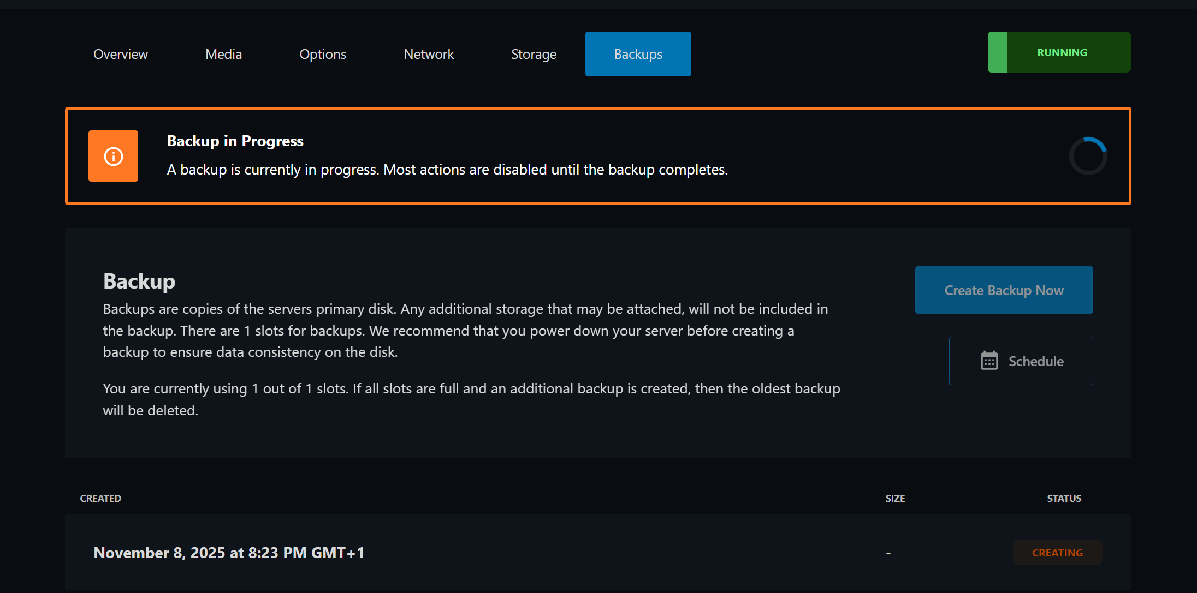Open the Overview tab
The image size is (1197, 593).
pos(120,54)
